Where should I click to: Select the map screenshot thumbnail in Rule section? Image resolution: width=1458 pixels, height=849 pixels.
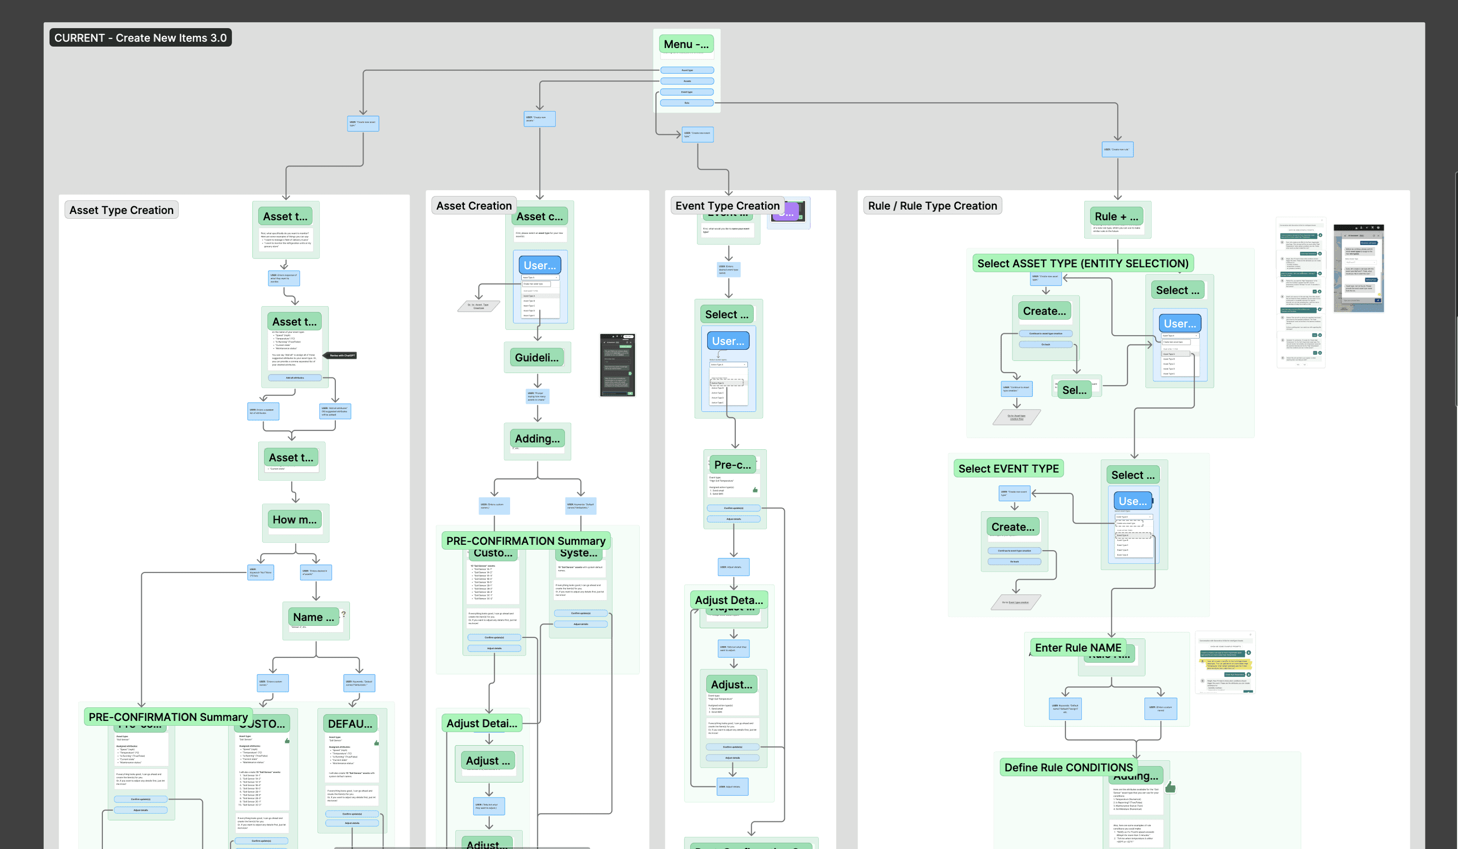(x=1358, y=268)
